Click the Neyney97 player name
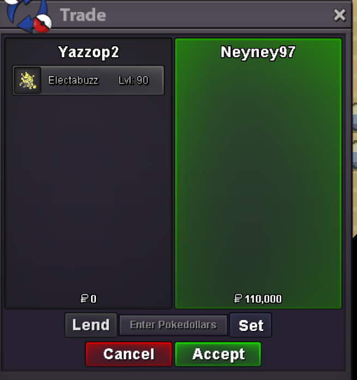The image size is (357, 380). 258,52
